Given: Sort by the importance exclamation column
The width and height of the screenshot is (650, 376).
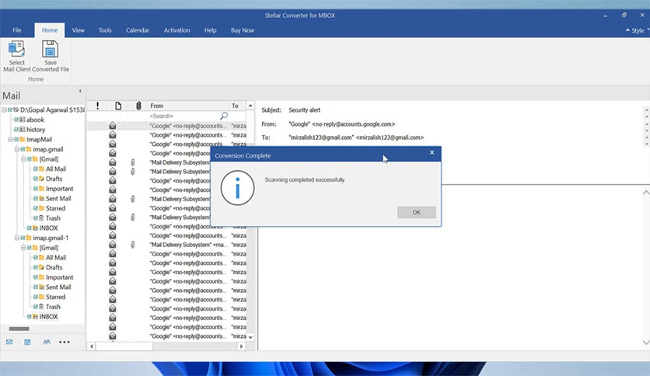Looking at the screenshot, I should 97,106.
